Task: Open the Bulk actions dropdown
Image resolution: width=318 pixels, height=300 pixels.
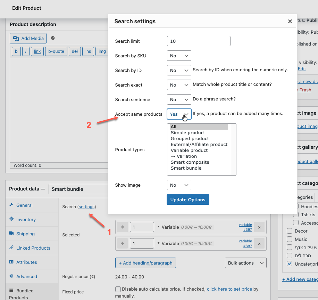Action: click(245, 263)
